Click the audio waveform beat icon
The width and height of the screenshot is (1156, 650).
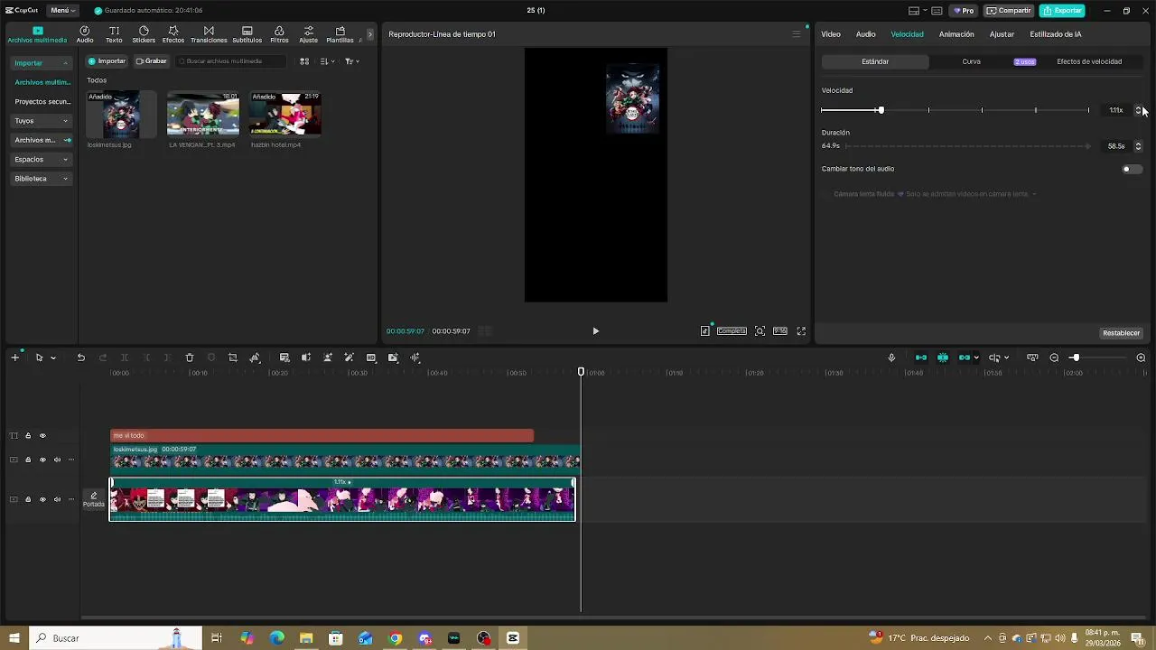tap(415, 357)
